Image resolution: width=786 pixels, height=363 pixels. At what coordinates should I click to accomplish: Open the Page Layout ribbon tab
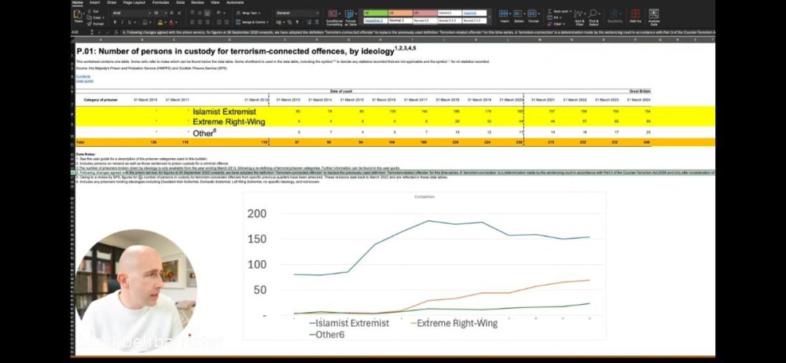(132, 2)
